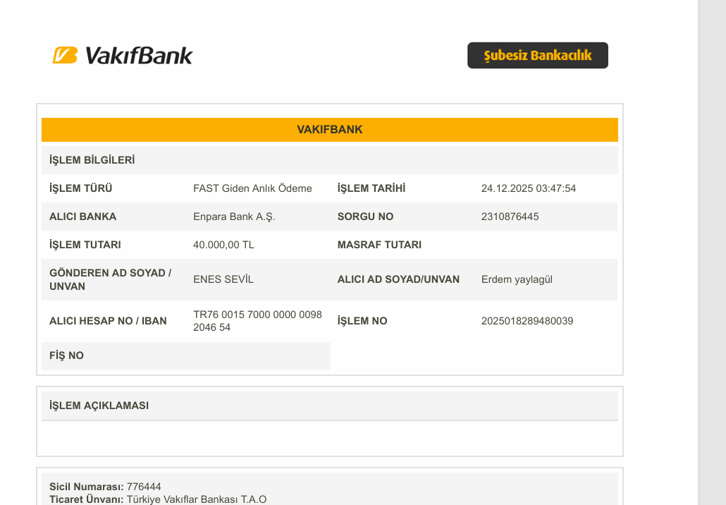The width and height of the screenshot is (726, 505).
Task: Click the ALICI AD SOYAD/UNVAN label
Action: click(398, 280)
